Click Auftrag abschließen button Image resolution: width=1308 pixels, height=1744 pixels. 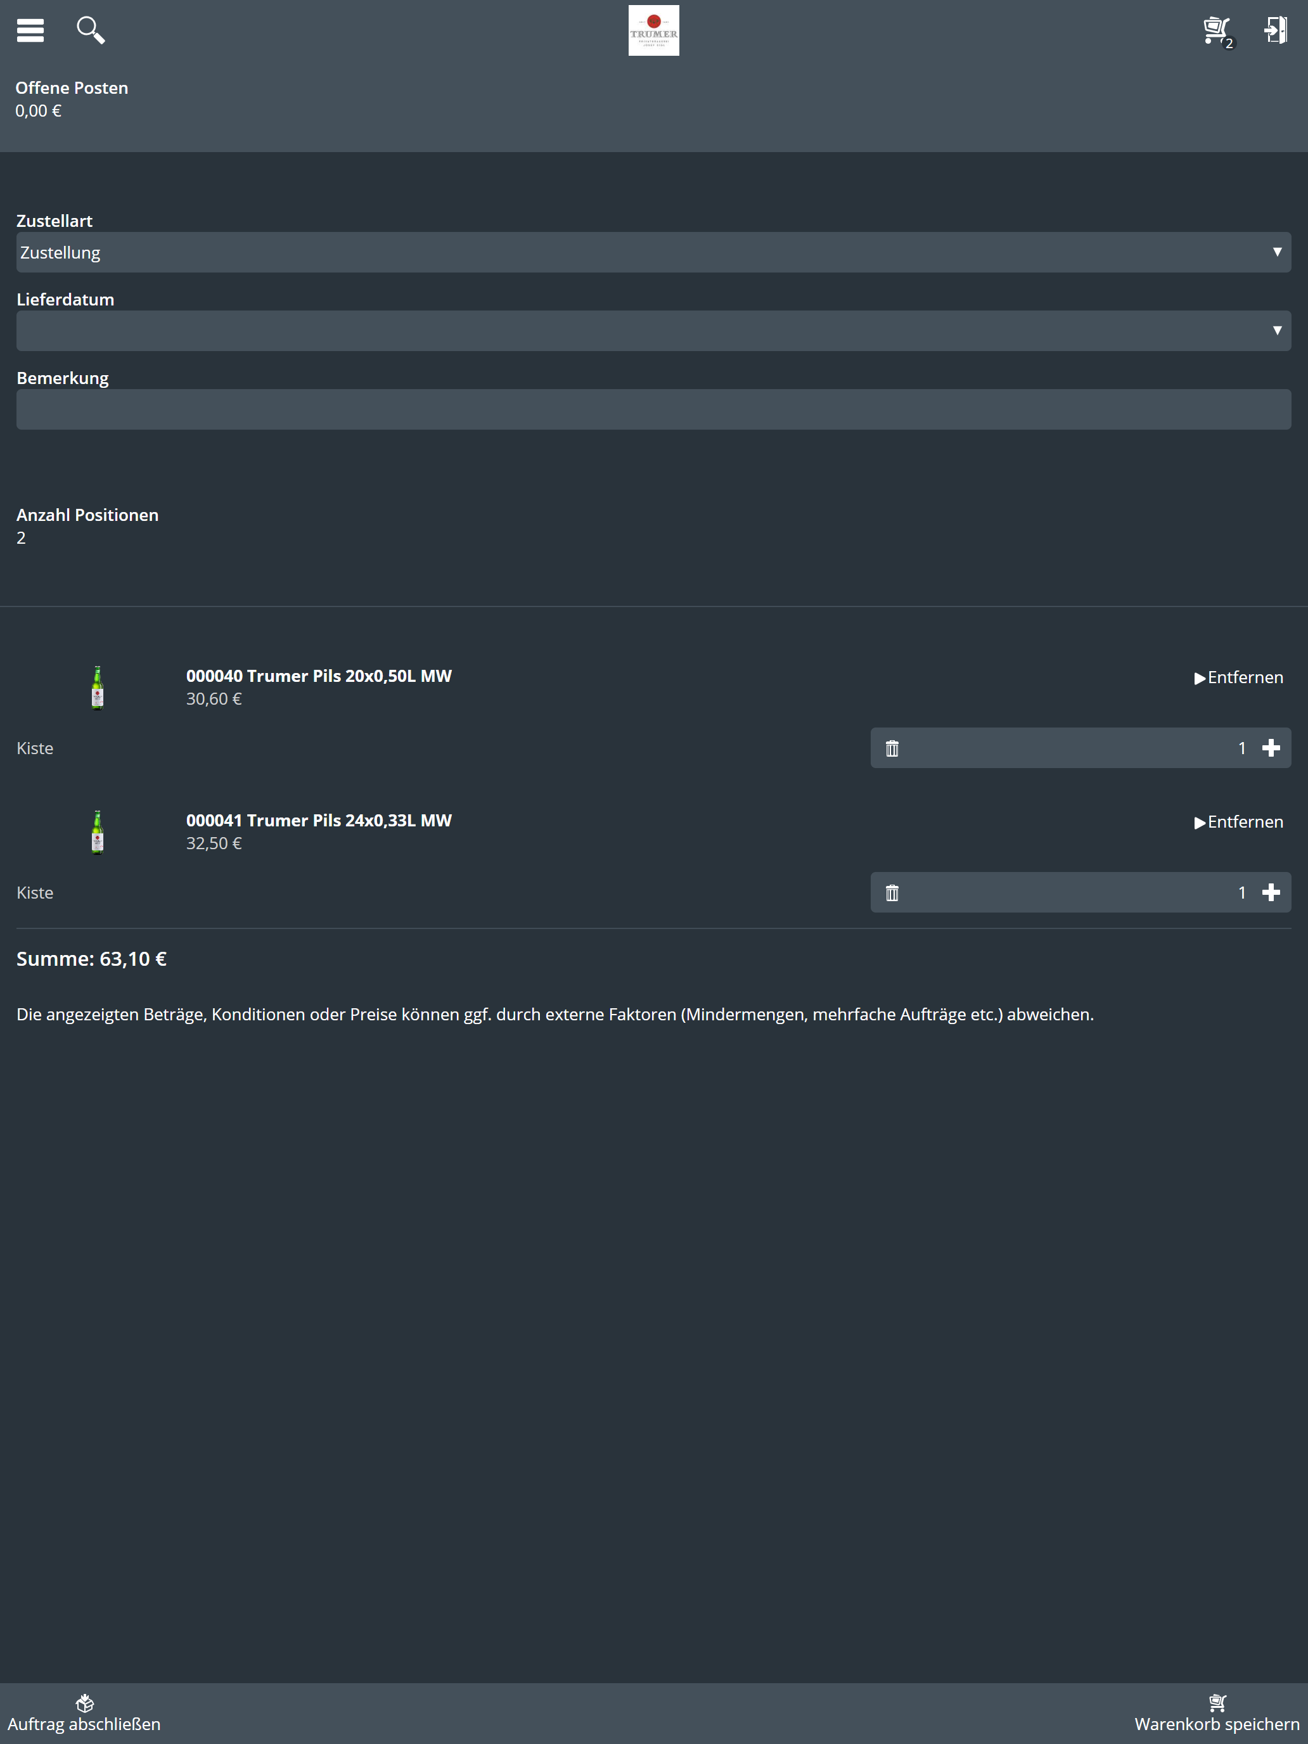[84, 1713]
